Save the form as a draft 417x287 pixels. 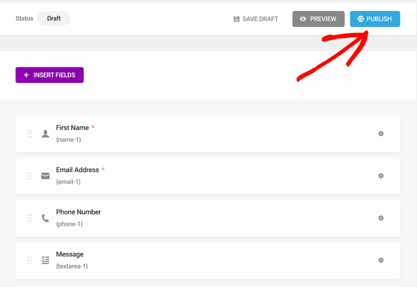point(256,19)
